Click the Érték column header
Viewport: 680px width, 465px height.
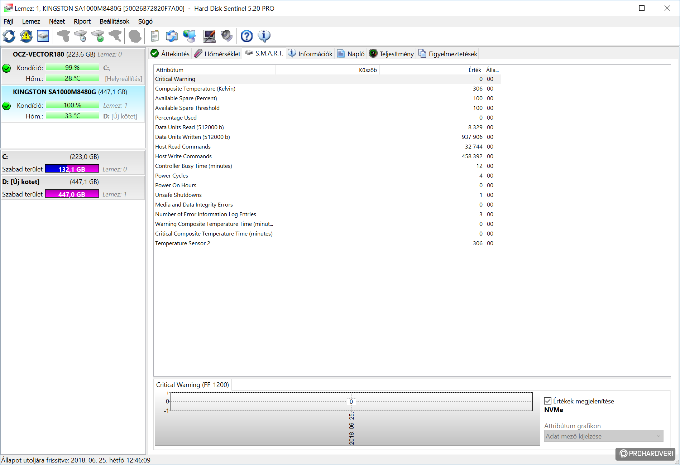point(431,70)
